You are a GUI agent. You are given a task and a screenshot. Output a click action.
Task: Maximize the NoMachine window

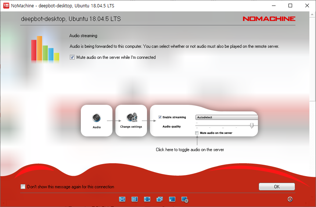[x=290, y=6]
